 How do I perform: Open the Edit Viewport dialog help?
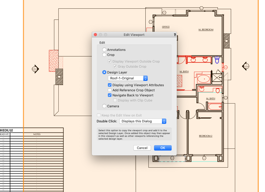175,35
